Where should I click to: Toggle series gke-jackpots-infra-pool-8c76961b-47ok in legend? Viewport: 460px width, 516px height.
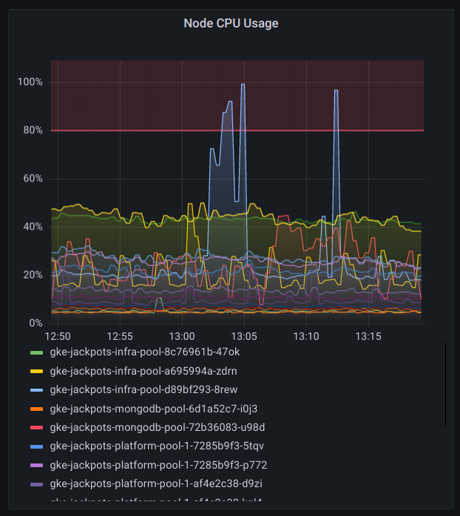pos(145,352)
